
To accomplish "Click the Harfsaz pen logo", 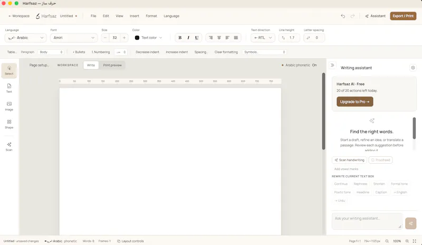I will click(38, 16).
